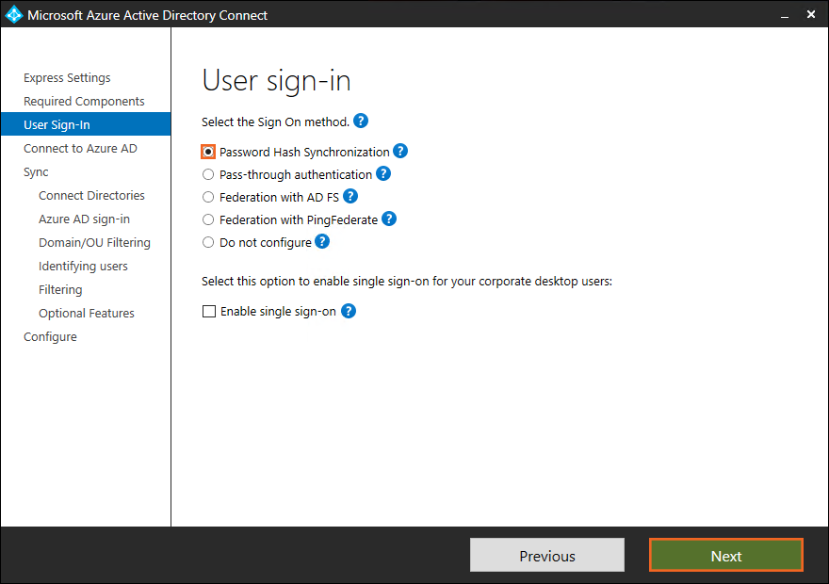Click help icon beside Pass-through authentication

click(x=383, y=174)
